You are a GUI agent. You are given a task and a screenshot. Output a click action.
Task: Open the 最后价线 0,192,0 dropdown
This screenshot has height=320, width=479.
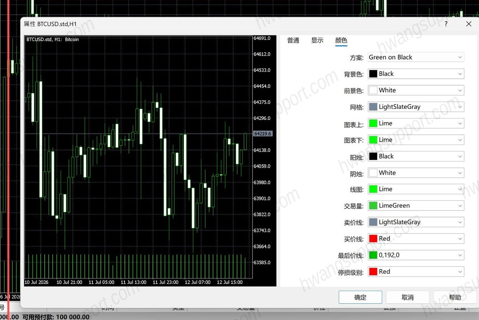[x=416, y=255]
